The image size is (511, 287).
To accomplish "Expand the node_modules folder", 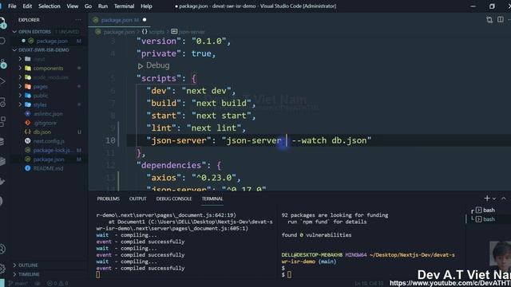I will point(20,77).
